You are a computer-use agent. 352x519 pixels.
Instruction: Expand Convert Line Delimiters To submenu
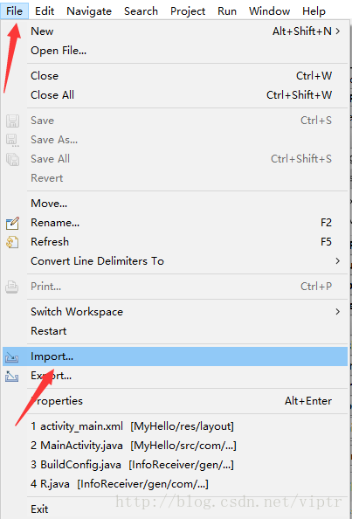point(338,261)
